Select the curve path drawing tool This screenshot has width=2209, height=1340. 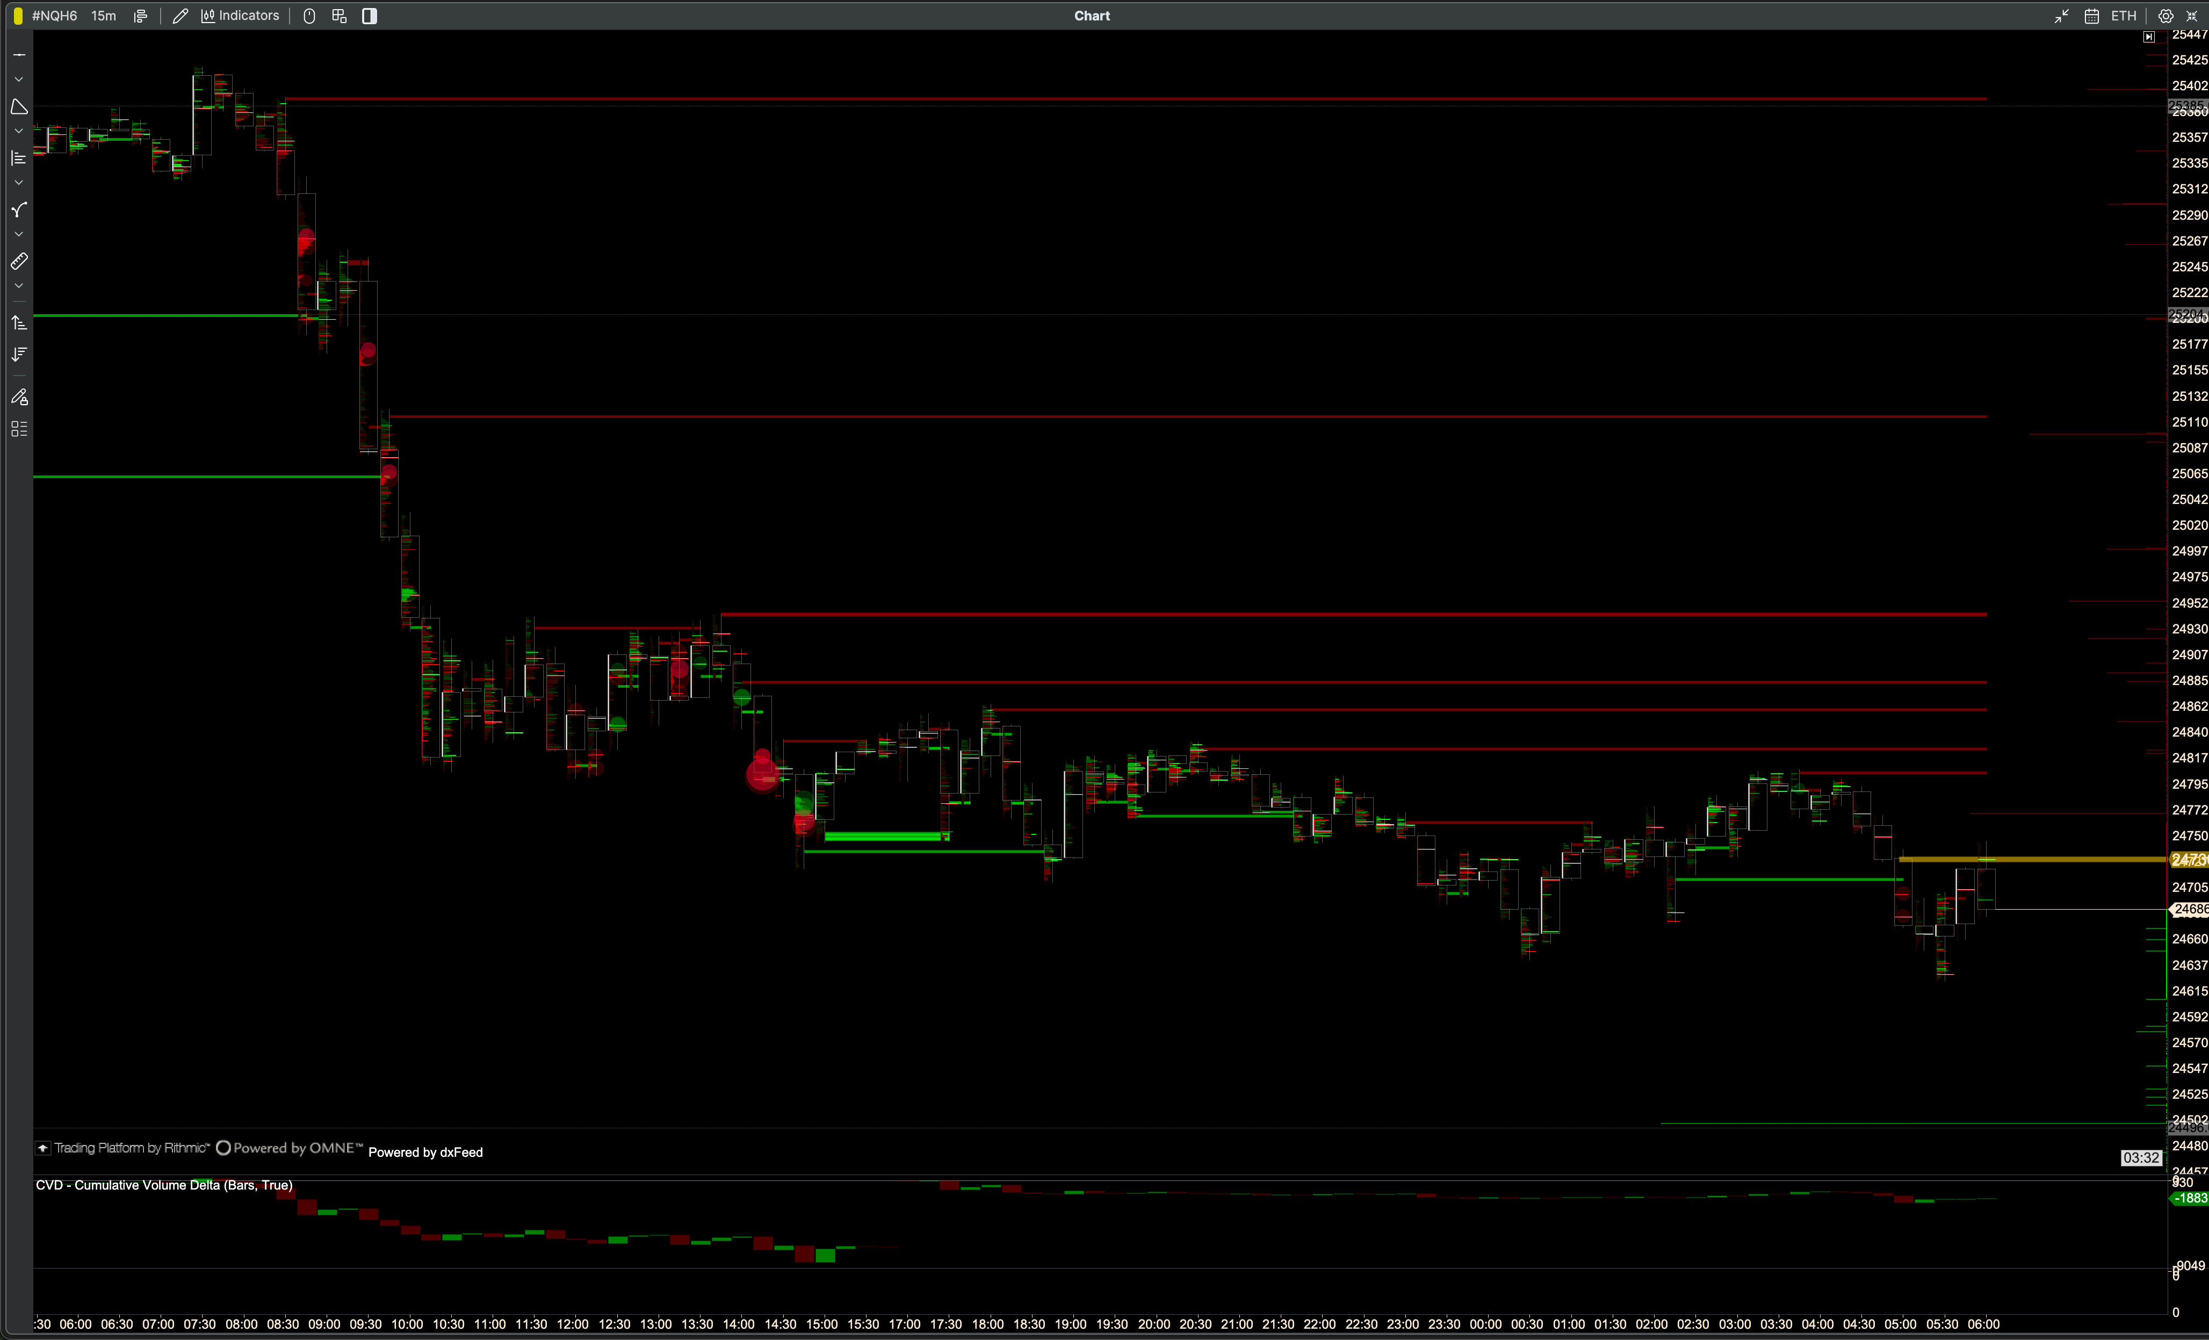19,210
